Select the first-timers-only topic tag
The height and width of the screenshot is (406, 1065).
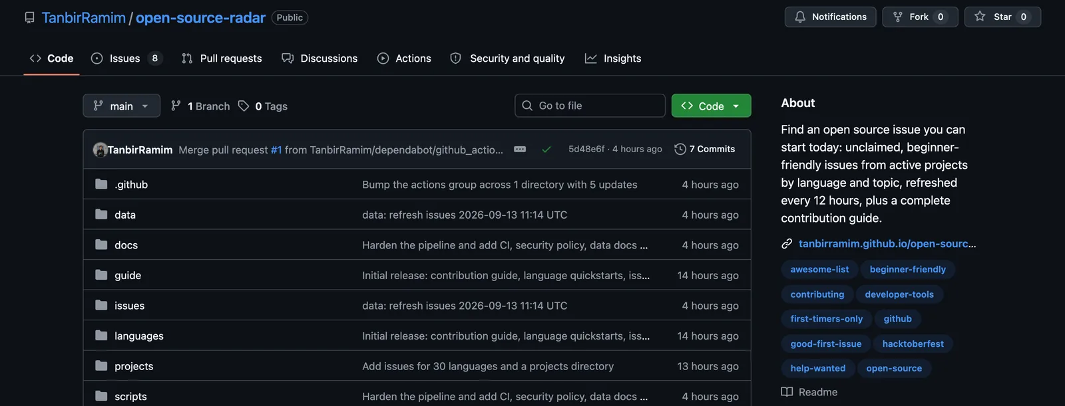(x=827, y=319)
